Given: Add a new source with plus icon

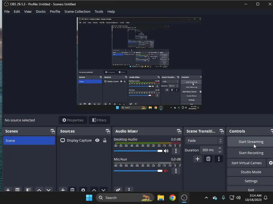Looking at the screenshot, I should pyautogui.click(x=63, y=190).
